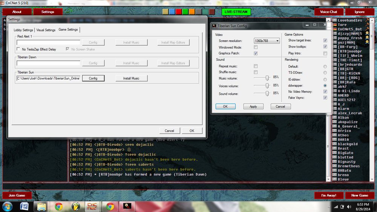377x212 pixels.
Task: Select the red color swatch
Action: pos(179,12)
